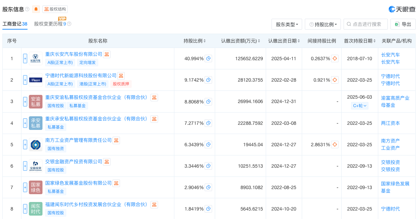Click the 定向增发 tag
The width and height of the screenshot is (417, 219).
coord(87,63)
